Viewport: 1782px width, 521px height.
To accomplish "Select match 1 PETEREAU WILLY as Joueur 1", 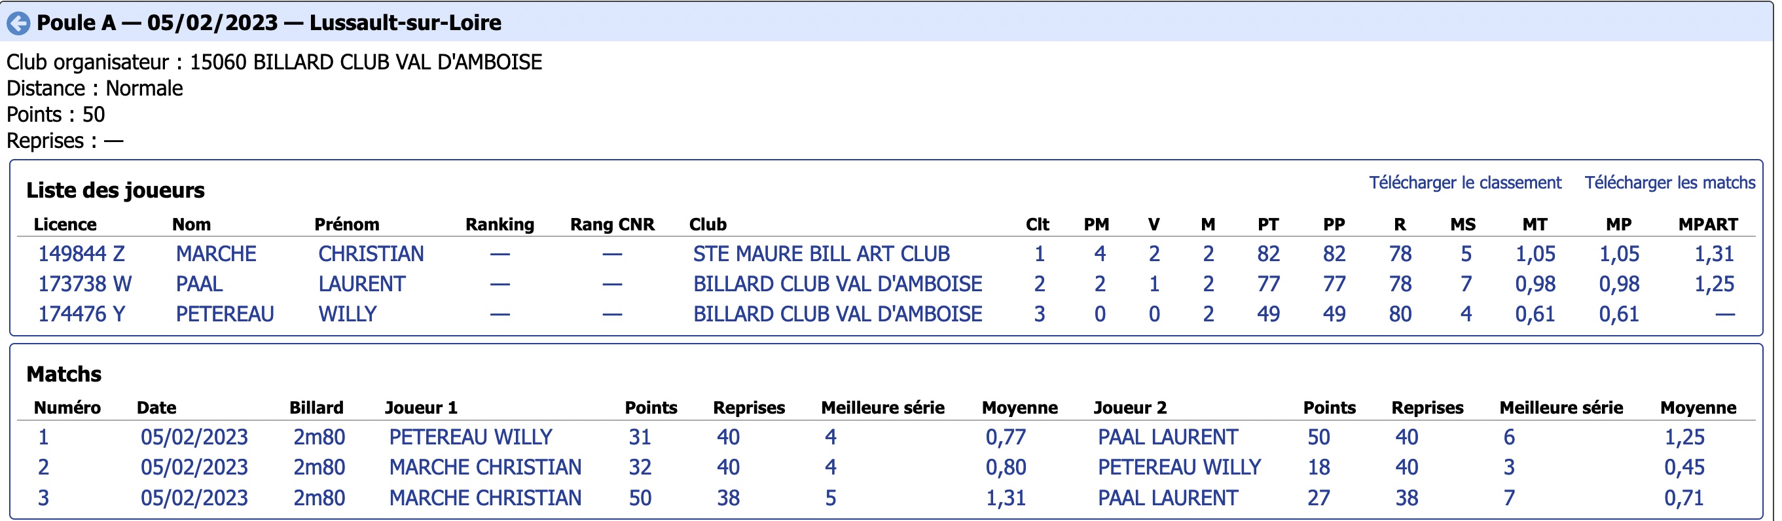I will [471, 437].
